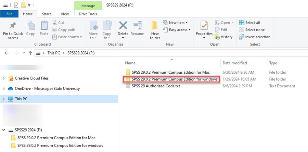This screenshot has width=308, height=152.
Task: Go up one folder level
Action: pyautogui.click(x=30, y=53)
